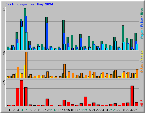Select day label '10' on the x-axis
Screen dimensions: 145x113
(47, 110)
